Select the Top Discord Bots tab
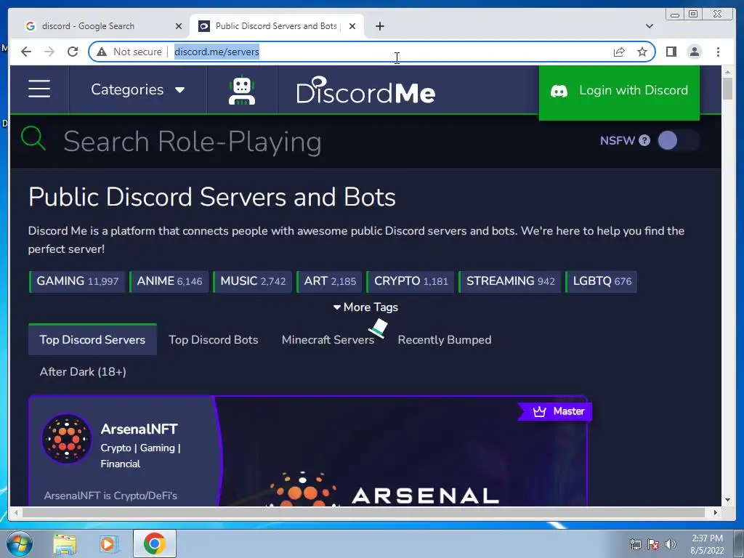The image size is (744, 558). pos(213,340)
